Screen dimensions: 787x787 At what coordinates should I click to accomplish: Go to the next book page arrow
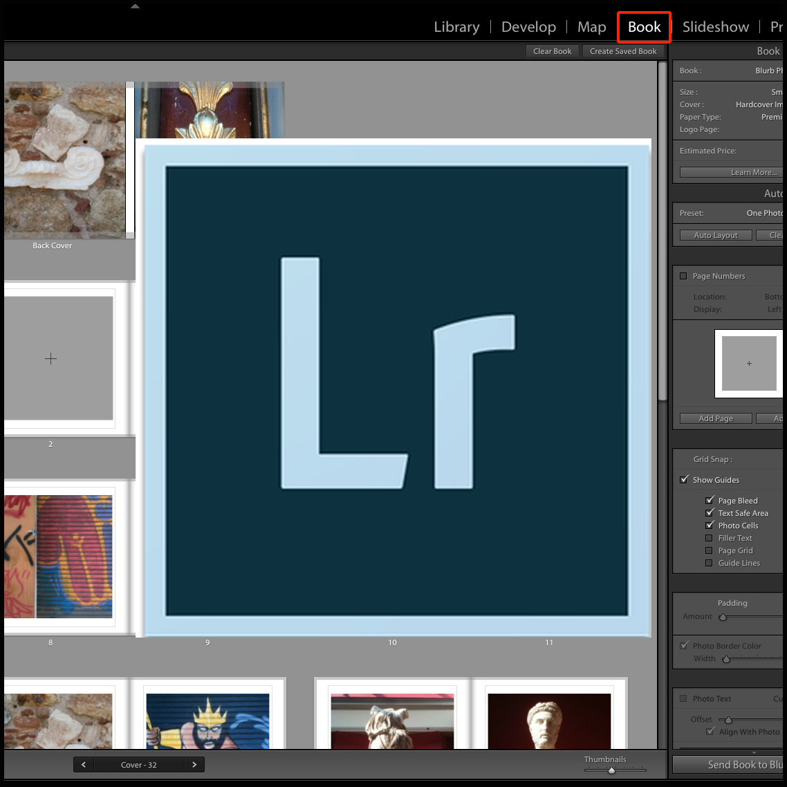click(x=194, y=765)
